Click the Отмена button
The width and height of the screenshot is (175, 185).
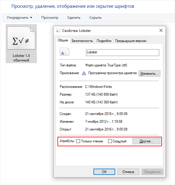[128, 172]
